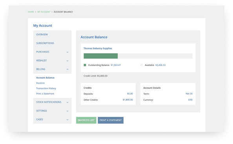
Task: Select the $1,563.47 outstanding balance value
Action: (116, 65)
